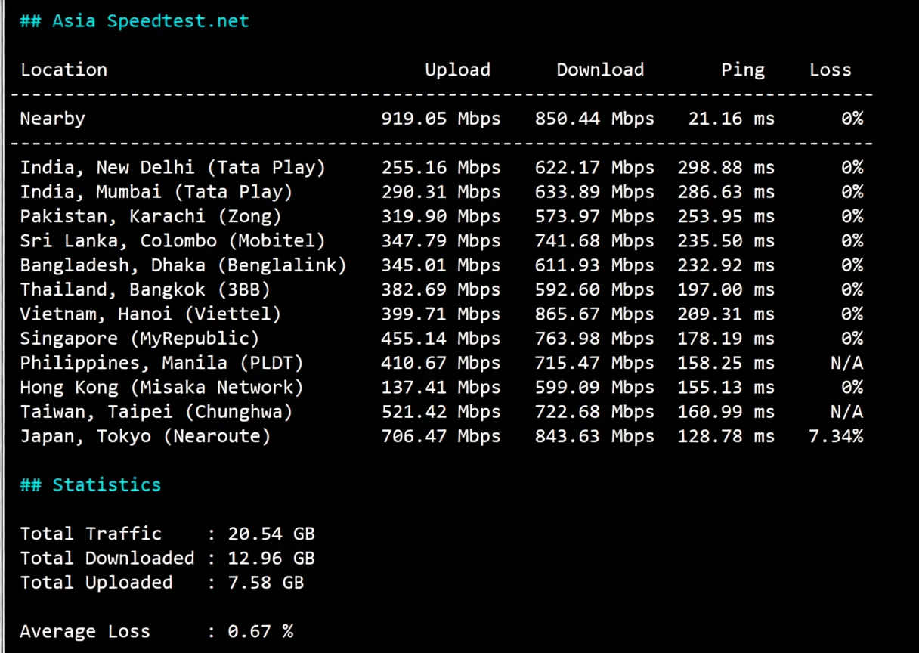Select the '## Asia Speedtest.net' heading text
The width and height of the screenshot is (919, 653).
(x=135, y=21)
